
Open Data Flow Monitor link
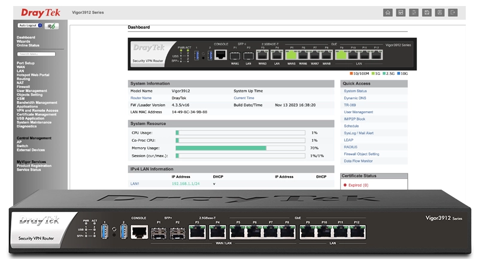[x=358, y=161]
